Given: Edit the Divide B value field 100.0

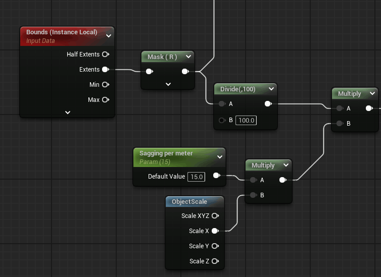Looking at the screenshot, I should click(246, 120).
